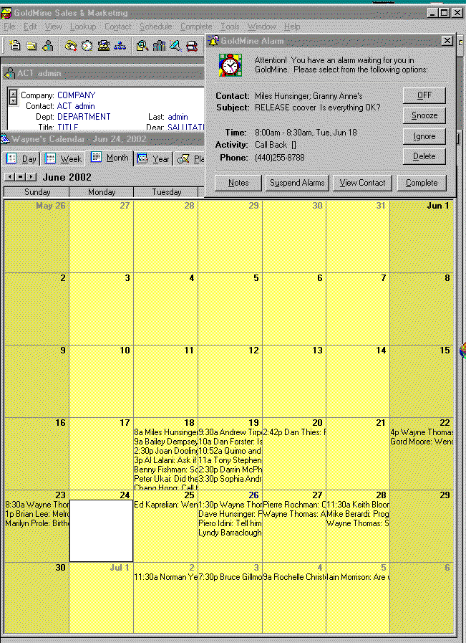Click GoldMine application icon in title bar
The image size is (466, 643).
6,13
